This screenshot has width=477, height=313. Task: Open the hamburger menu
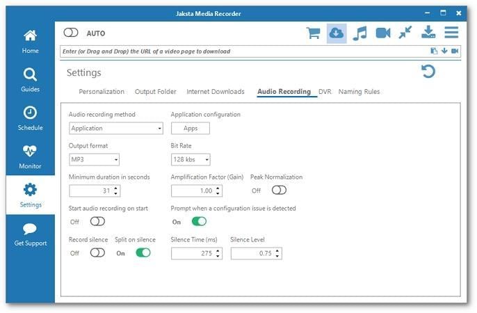tap(451, 32)
